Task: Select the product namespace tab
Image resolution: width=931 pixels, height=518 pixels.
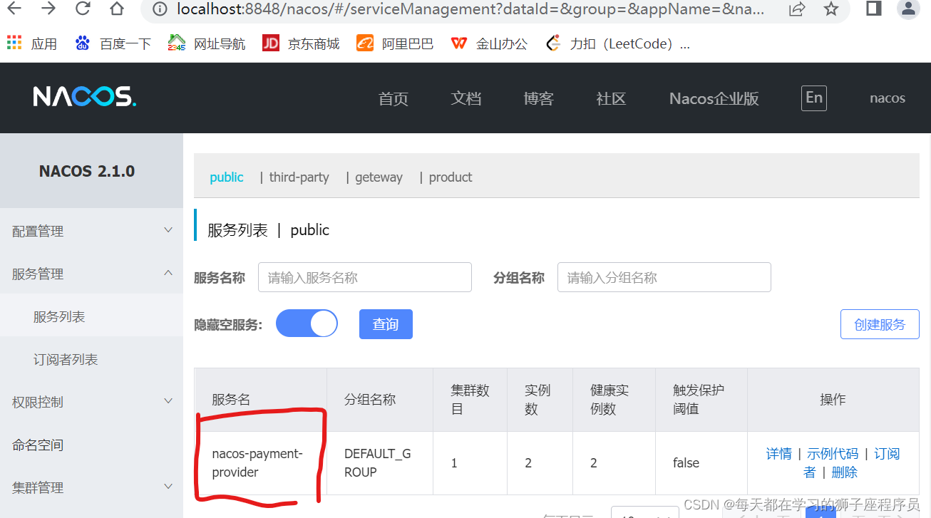Action: (451, 177)
